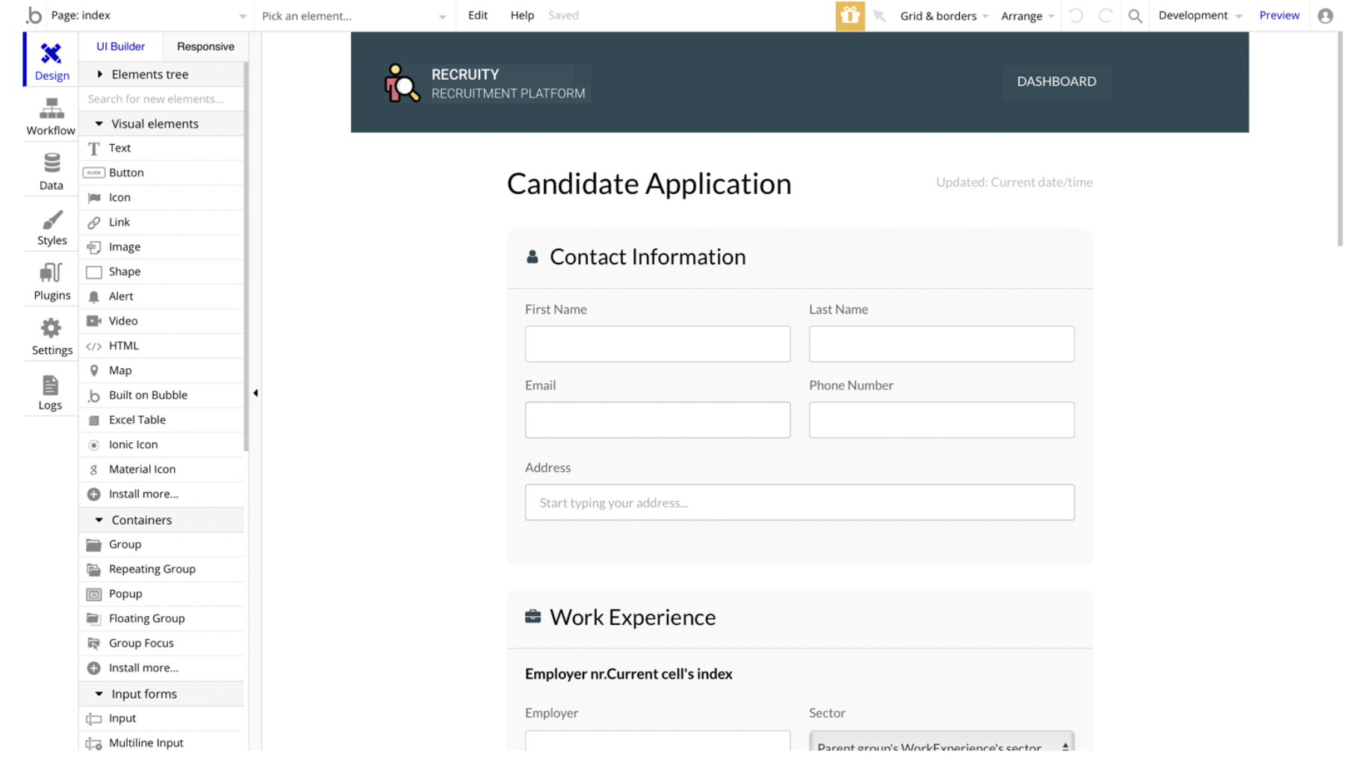Open the user account avatar icon
The width and height of the screenshot is (1367, 772).
(x=1325, y=16)
